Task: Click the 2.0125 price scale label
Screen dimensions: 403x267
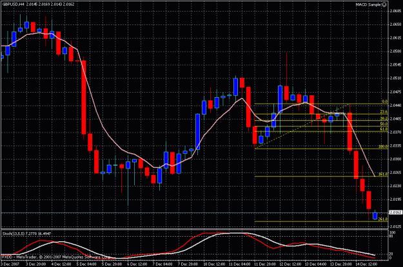Action: click(395, 226)
